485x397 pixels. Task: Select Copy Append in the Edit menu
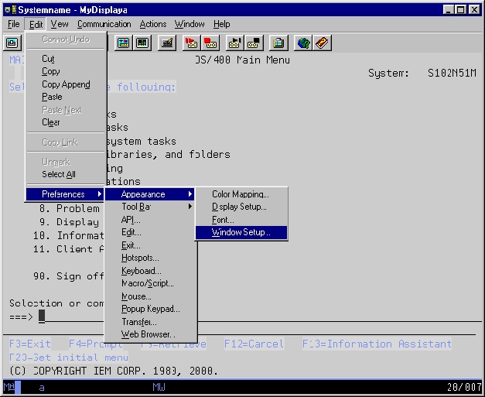coord(66,84)
